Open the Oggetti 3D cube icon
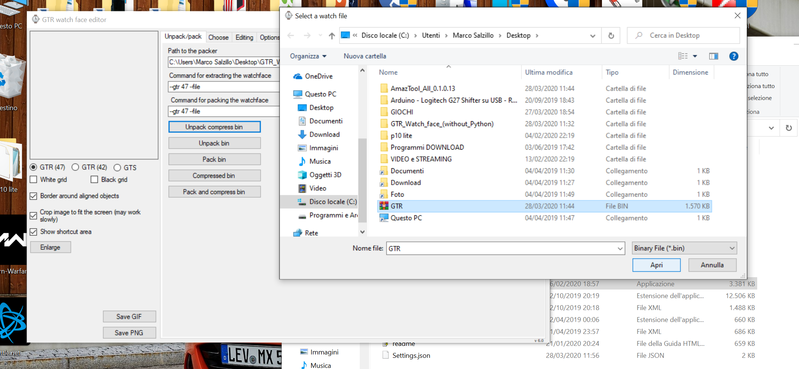The width and height of the screenshot is (799, 369). pyautogui.click(x=302, y=175)
